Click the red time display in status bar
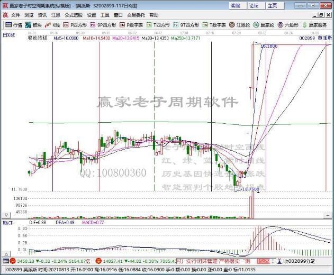 263,261
